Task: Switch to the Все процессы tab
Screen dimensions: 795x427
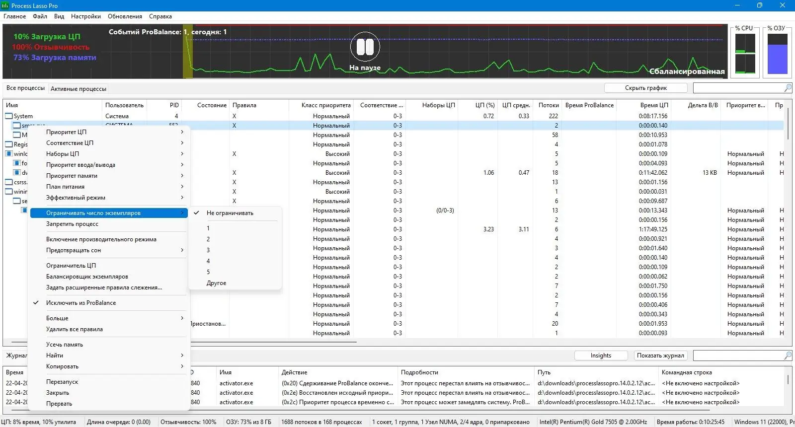Action: [x=25, y=88]
